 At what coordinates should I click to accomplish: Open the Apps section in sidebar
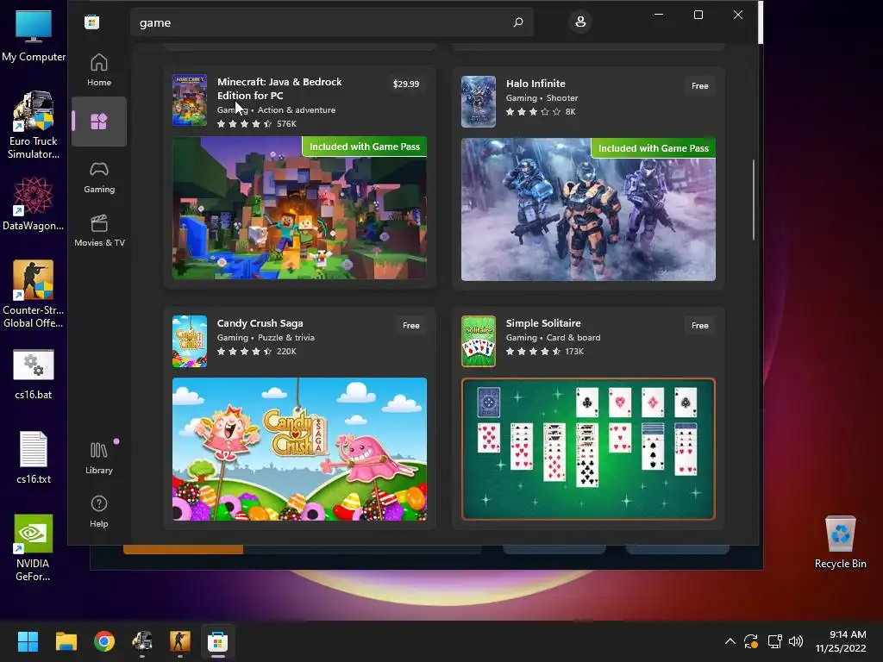[99, 122]
